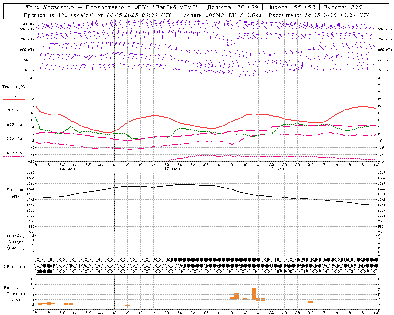Click the 15 мая date label
The height and width of the screenshot is (315, 394).
point(172,169)
